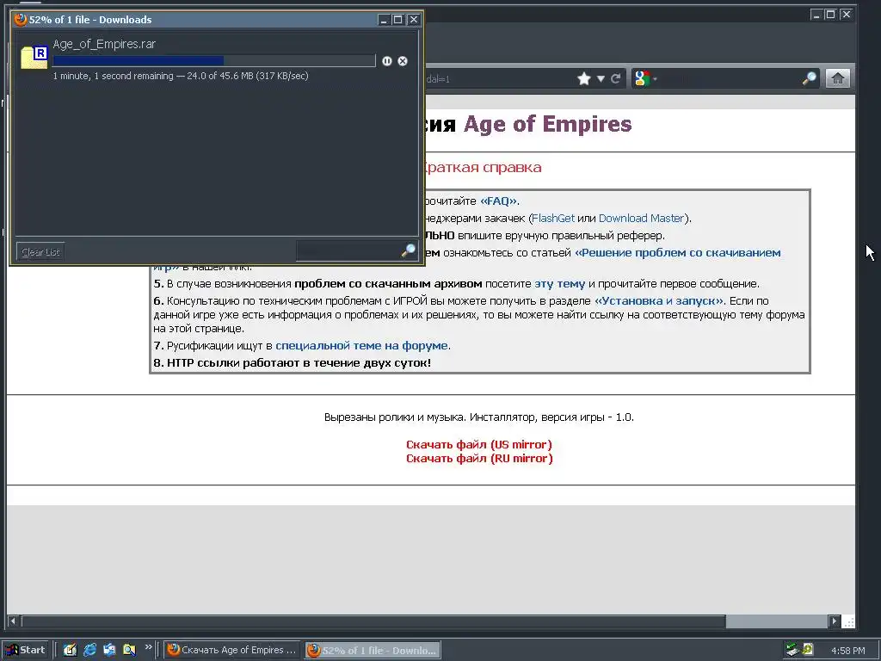Click Age_of_Empires.rar file name

104,44
